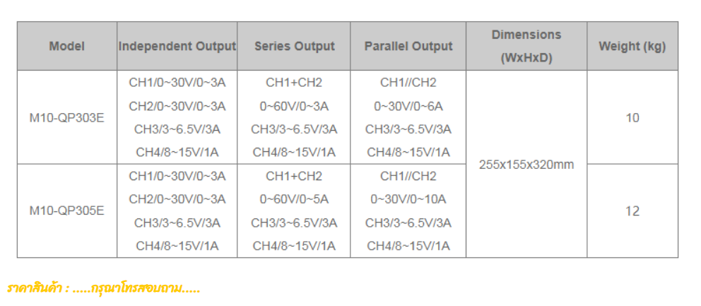Click the M10-QP303E model name
Screen dimensions: 701x306
pyautogui.click(x=66, y=117)
